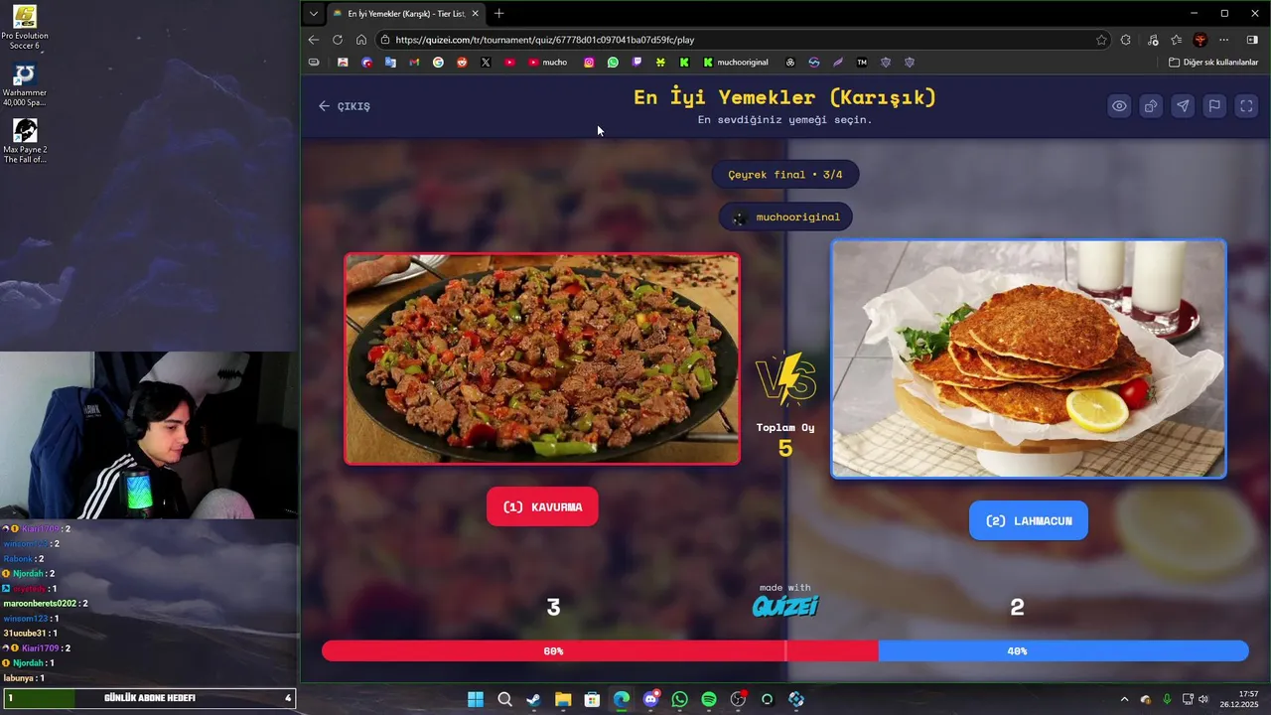Select the Lahmacun food image
The height and width of the screenshot is (715, 1271).
[x=1029, y=358]
